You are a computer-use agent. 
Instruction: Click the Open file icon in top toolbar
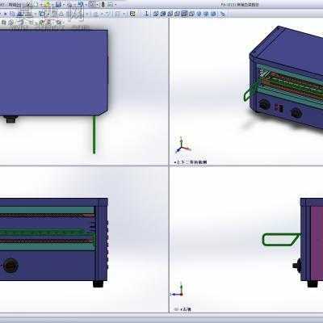click(x=47, y=5)
